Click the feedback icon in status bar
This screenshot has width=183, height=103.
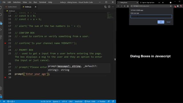click(x=109, y=102)
